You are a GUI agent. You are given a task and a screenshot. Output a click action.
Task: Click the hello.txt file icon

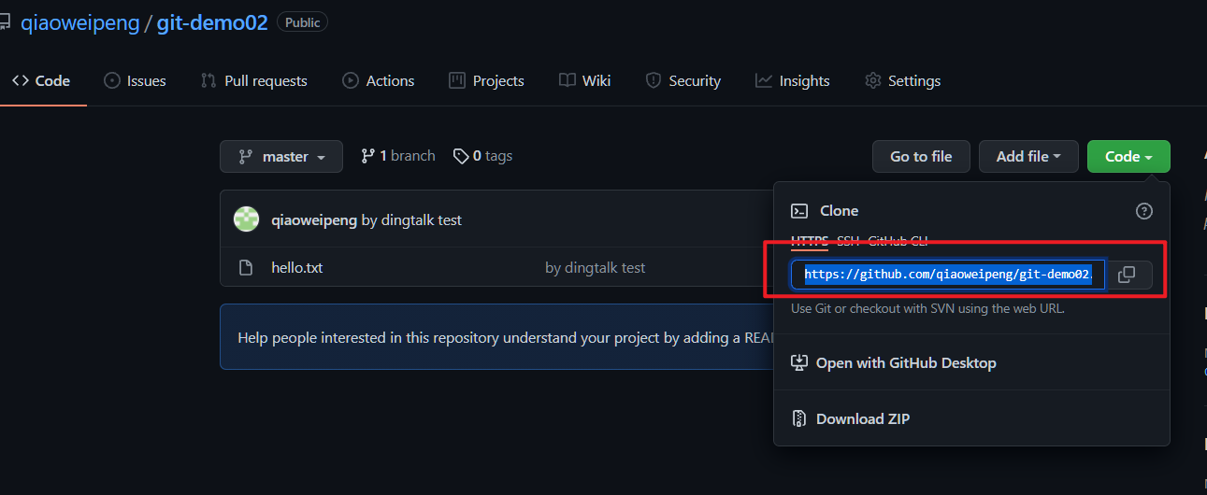(x=246, y=268)
